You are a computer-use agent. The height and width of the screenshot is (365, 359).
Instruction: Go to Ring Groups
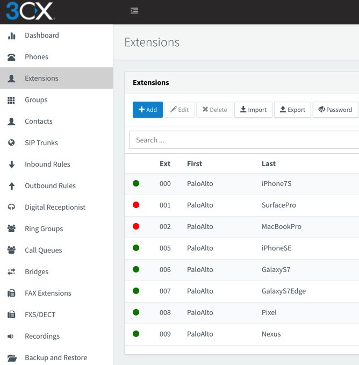tap(56, 228)
